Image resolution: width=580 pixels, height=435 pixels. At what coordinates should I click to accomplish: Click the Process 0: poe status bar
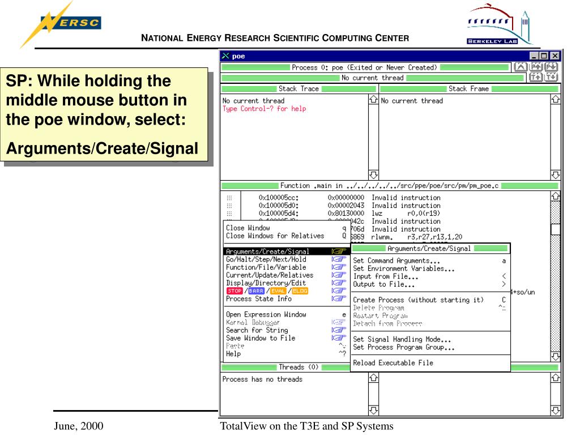[365, 67]
